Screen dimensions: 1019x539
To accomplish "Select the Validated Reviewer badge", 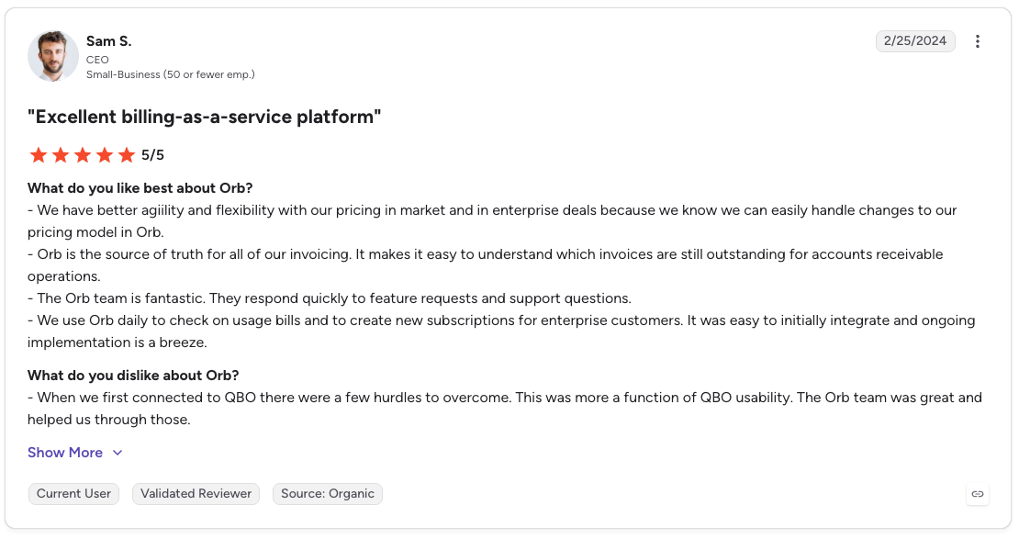I will [x=196, y=493].
